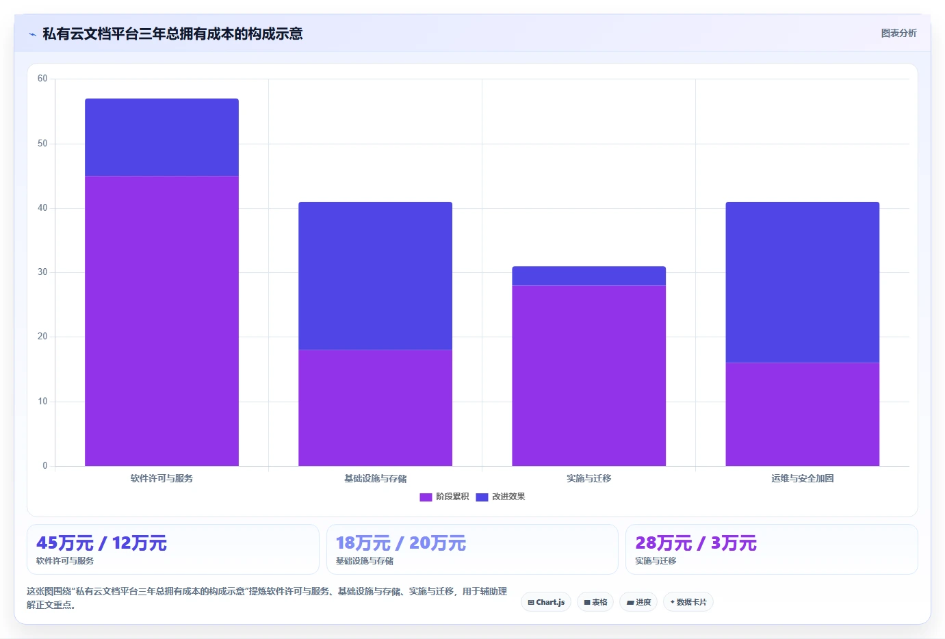This screenshot has height=639, width=945.
Task: Click the Chart.js tag pill
Action: click(546, 602)
